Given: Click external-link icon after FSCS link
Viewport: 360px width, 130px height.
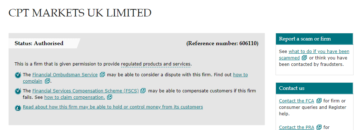Looking at the screenshot, I should click(143, 91).
